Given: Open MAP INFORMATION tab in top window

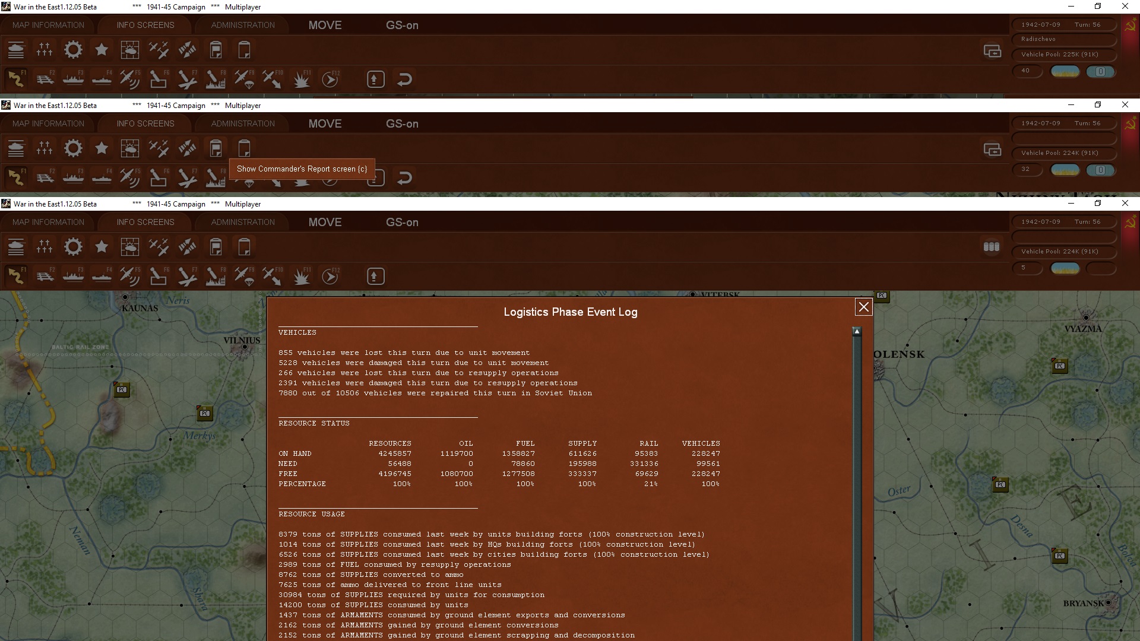Looking at the screenshot, I should click(48, 25).
